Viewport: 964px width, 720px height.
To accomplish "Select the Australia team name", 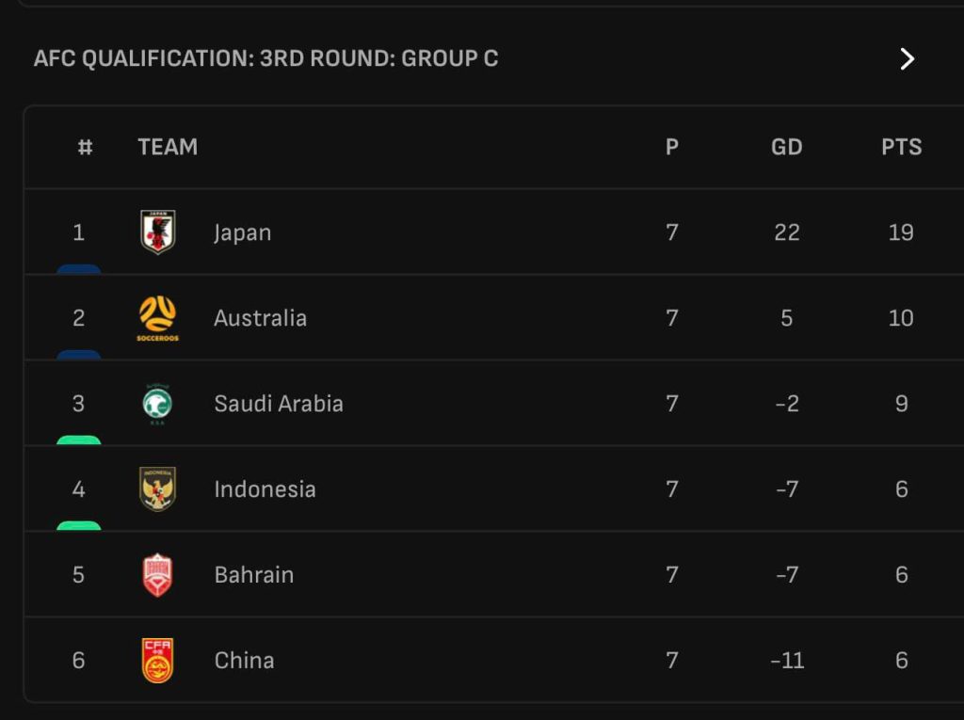I will coord(260,318).
